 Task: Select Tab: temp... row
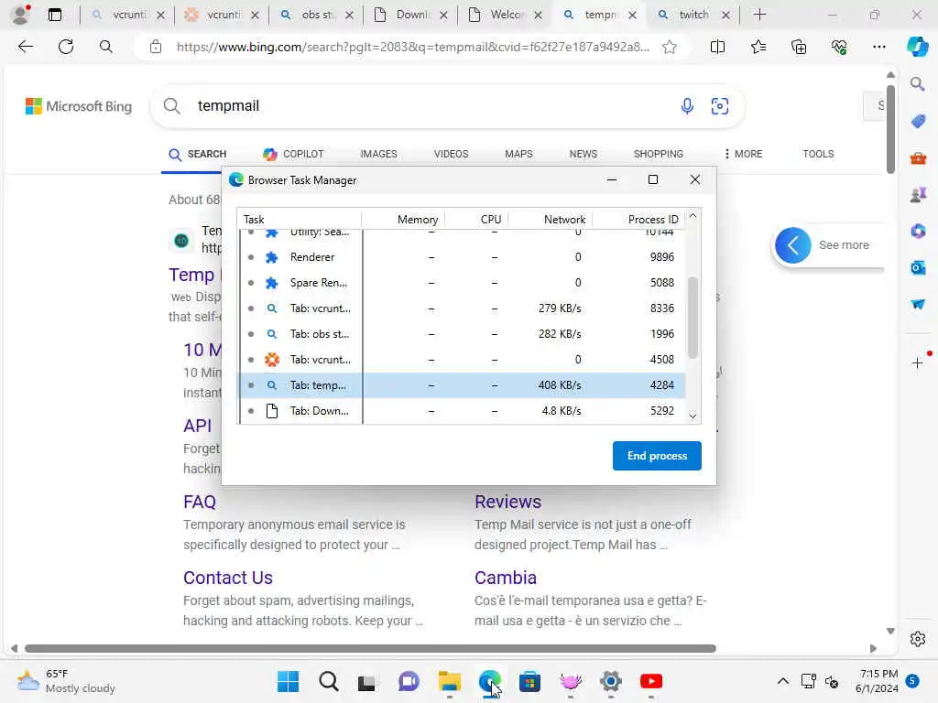[462, 385]
